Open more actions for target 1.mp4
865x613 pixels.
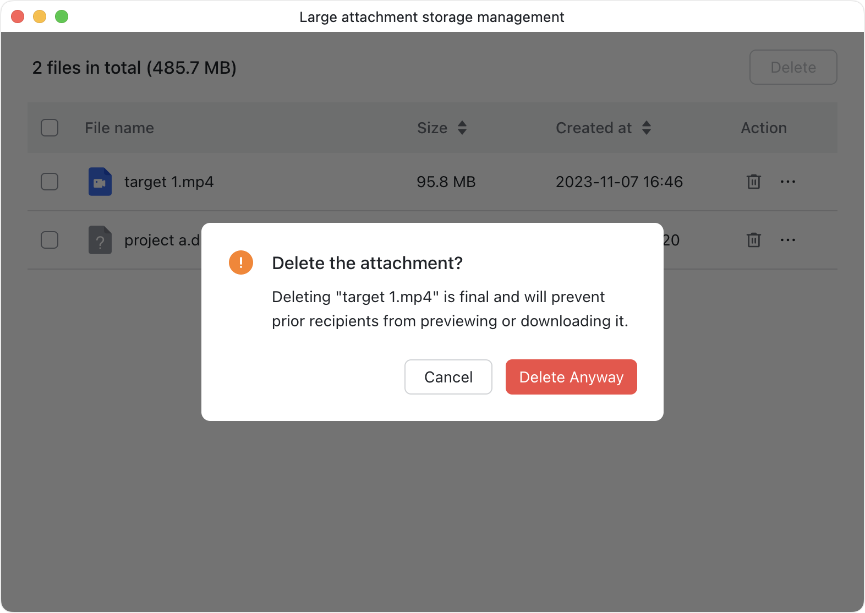pyautogui.click(x=788, y=182)
